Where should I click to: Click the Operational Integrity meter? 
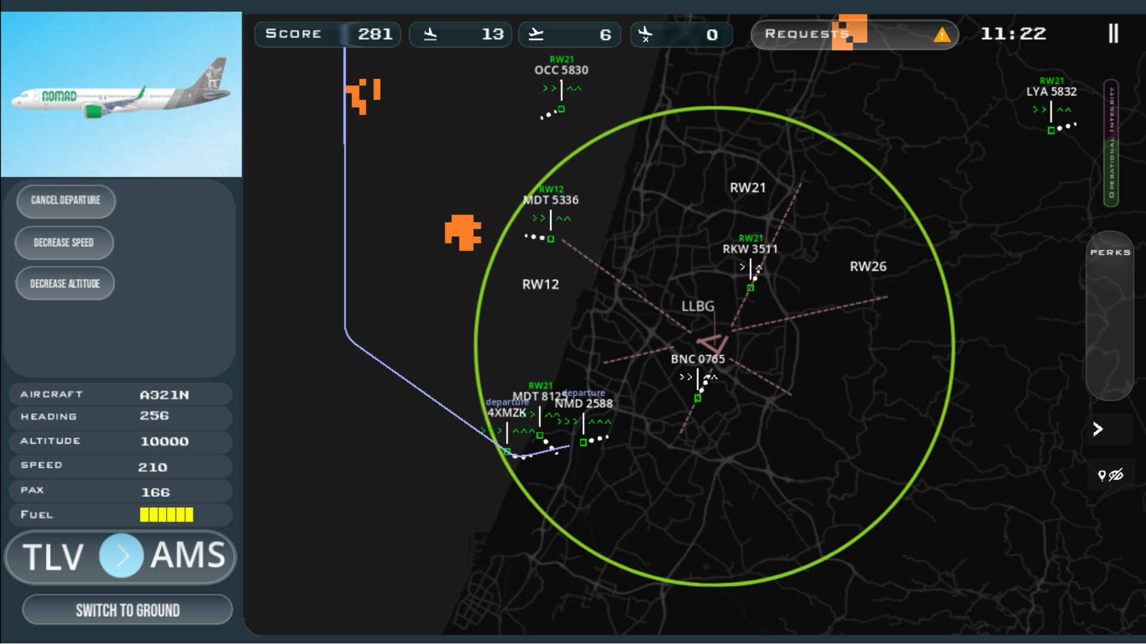(x=1111, y=143)
